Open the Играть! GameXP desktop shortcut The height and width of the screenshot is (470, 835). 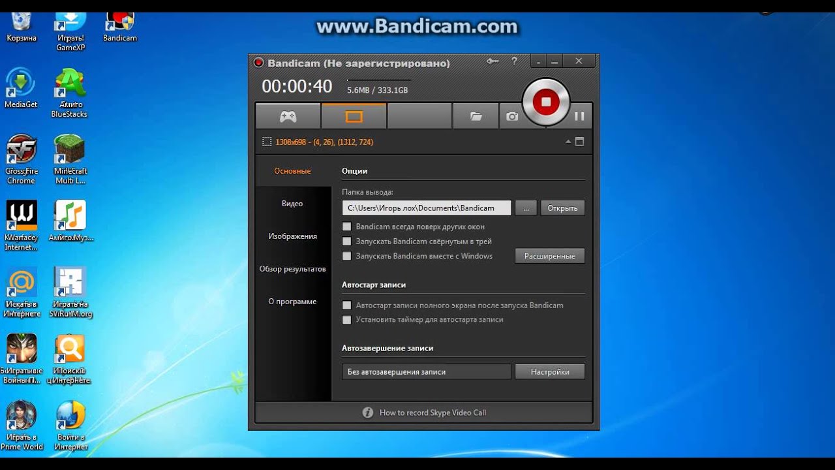point(70,29)
